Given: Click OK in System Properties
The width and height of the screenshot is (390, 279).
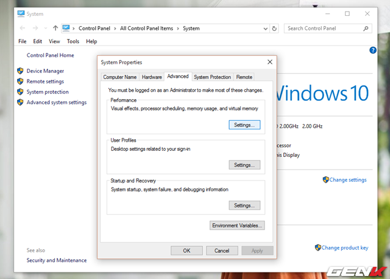Looking at the screenshot, I should tap(186, 250).
